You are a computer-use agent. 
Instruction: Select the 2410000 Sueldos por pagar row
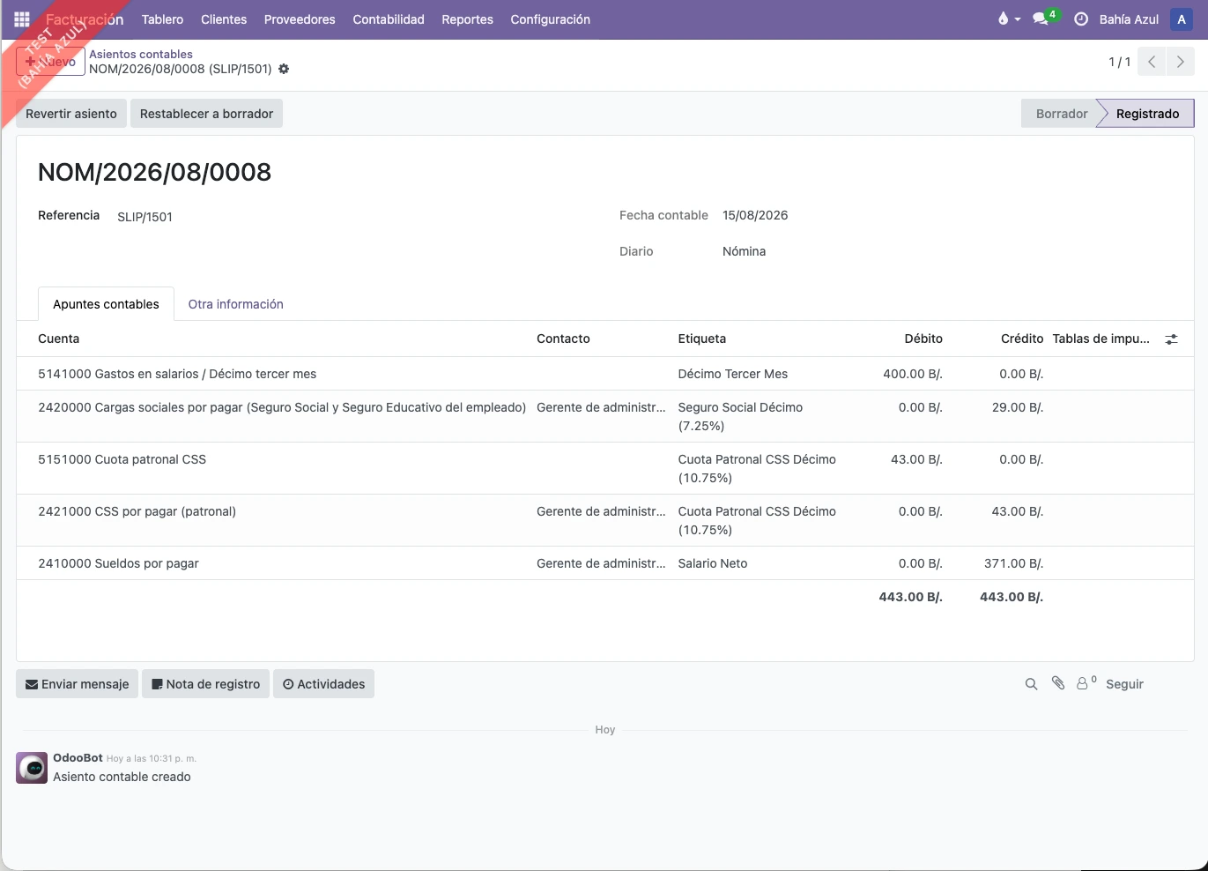click(x=604, y=563)
